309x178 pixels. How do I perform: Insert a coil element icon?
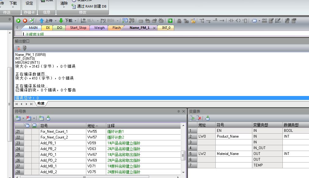click(238, 21)
